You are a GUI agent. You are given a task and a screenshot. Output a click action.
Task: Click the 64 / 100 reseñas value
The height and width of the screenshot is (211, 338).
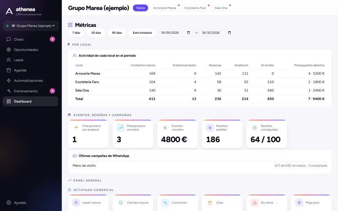(265, 140)
